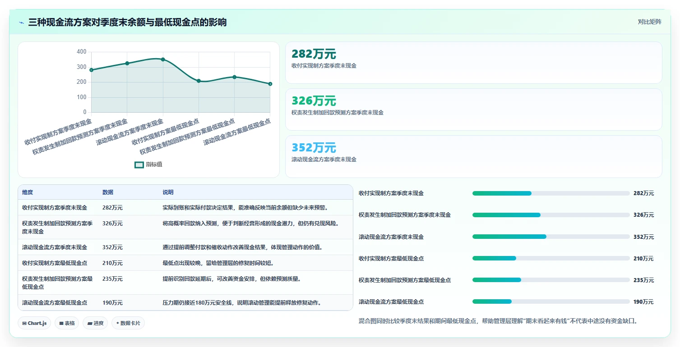Click progress bar for 滚动现金流方案季度末现金
This screenshot has width=680, height=347.
(x=551, y=237)
